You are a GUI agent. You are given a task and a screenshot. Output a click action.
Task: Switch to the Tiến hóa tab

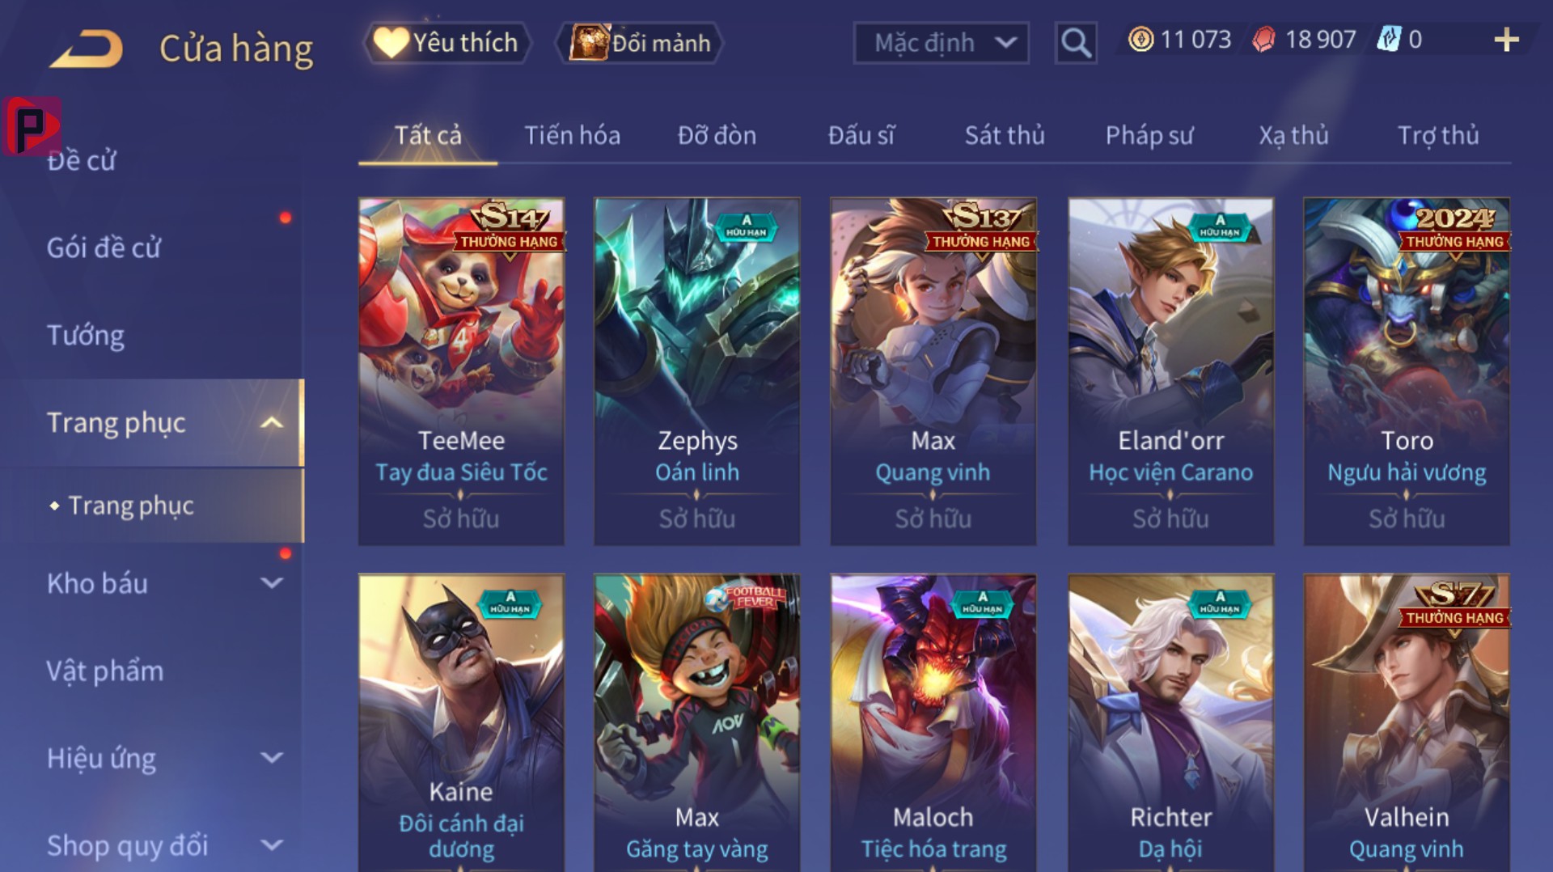573,135
